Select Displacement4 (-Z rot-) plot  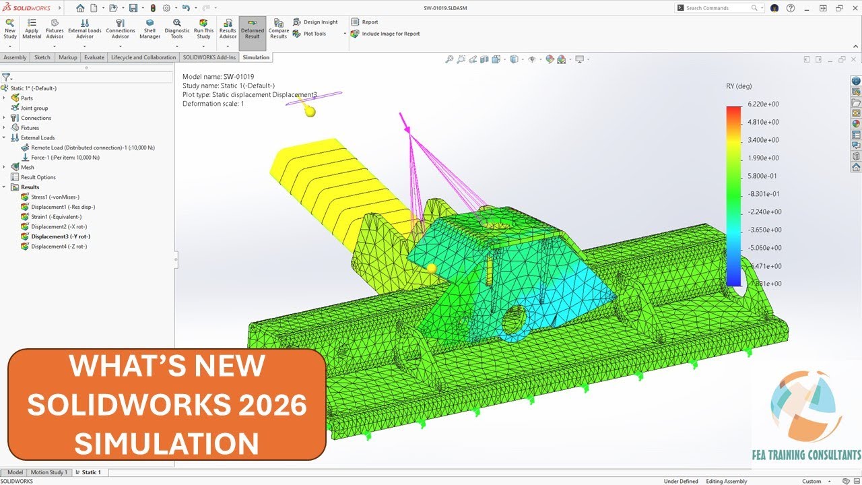click(x=54, y=247)
